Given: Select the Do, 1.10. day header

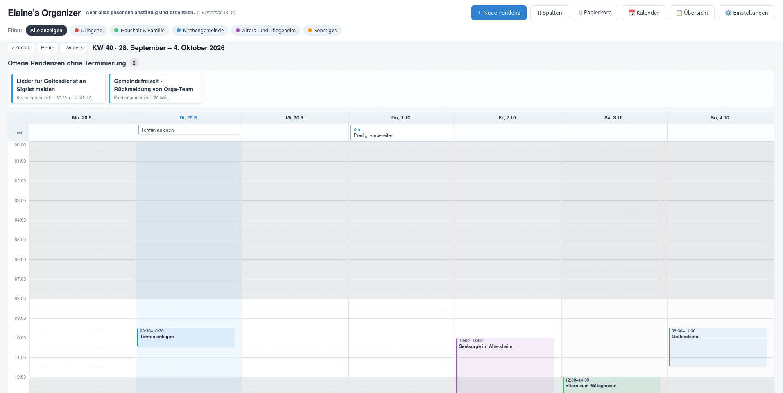Looking at the screenshot, I should coord(401,118).
